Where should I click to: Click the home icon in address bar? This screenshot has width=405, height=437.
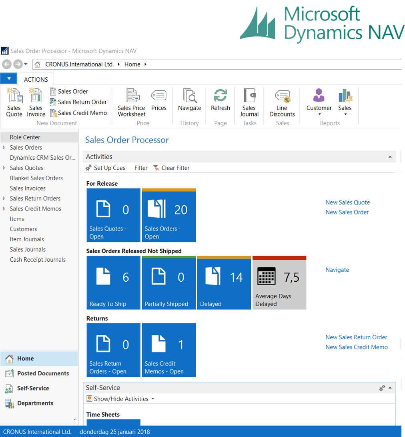pos(37,65)
